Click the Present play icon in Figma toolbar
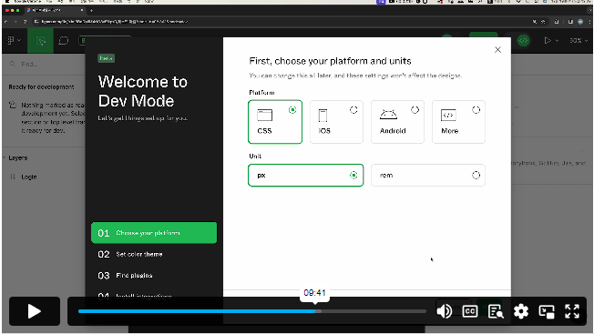594x334 pixels. pos(548,40)
